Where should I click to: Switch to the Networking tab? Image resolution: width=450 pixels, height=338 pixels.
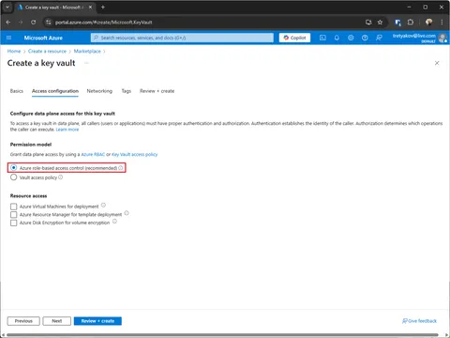[99, 91]
